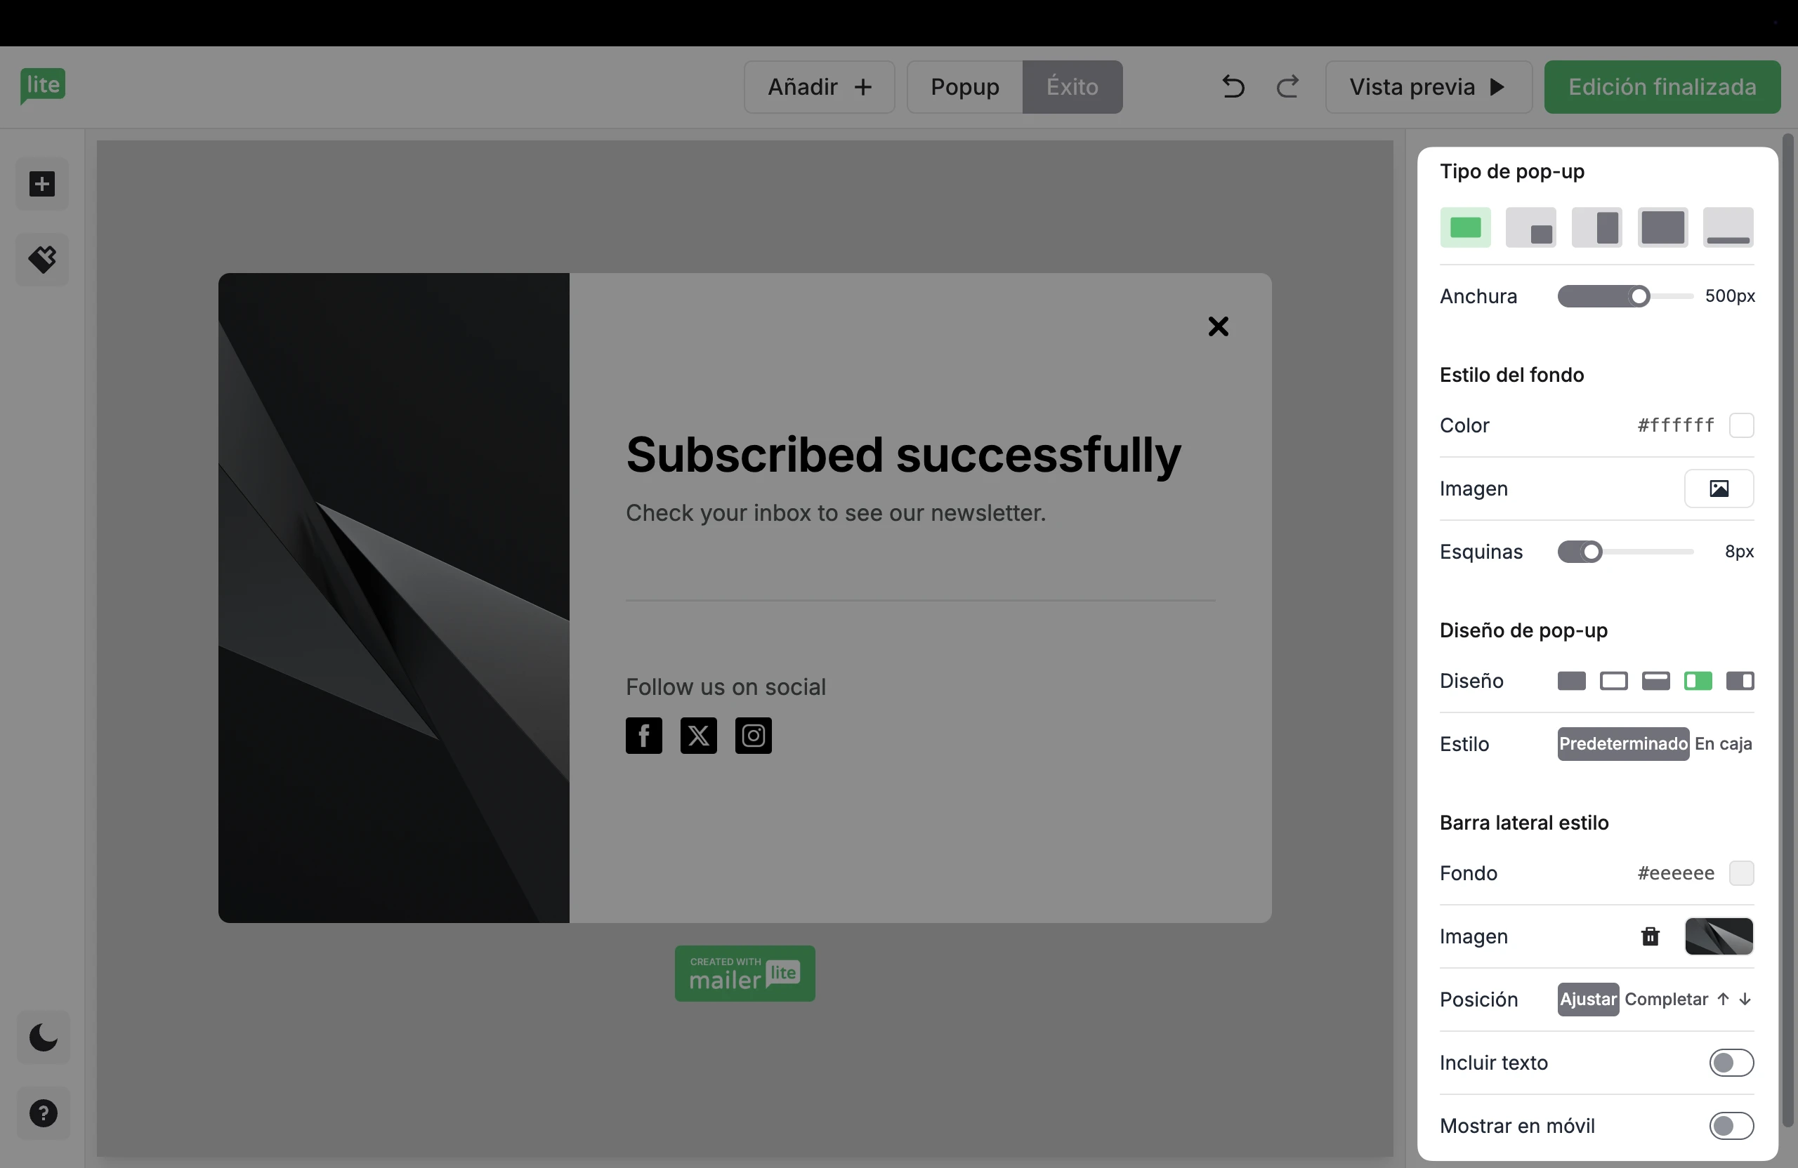Click the Facebook social icon
The width and height of the screenshot is (1798, 1168).
tap(643, 736)
